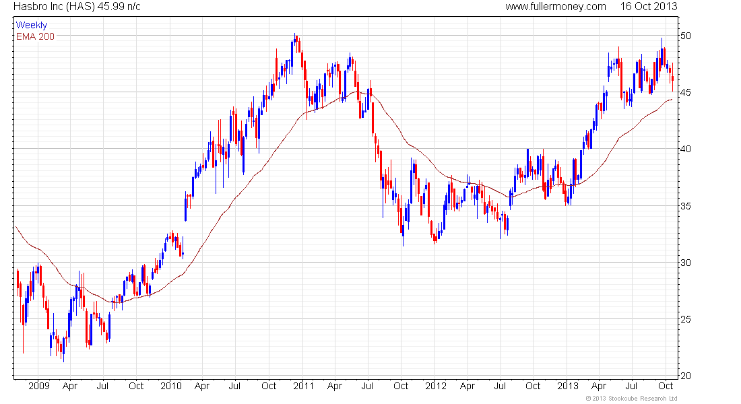Click the price axis value 50
Screen dimensions: 741x404
tap(685, 36)
